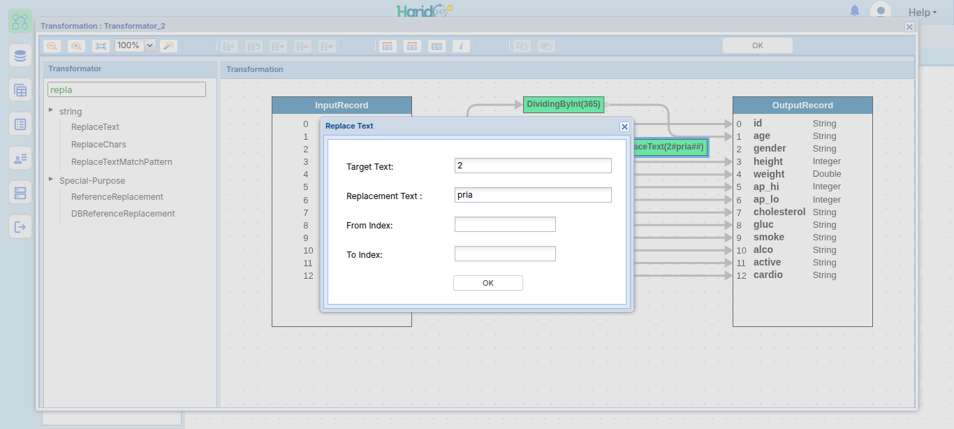Click the magic wand auto-map icon
Image resolution: width=954 pixels, height=429 pixels.
click(168, 46)
